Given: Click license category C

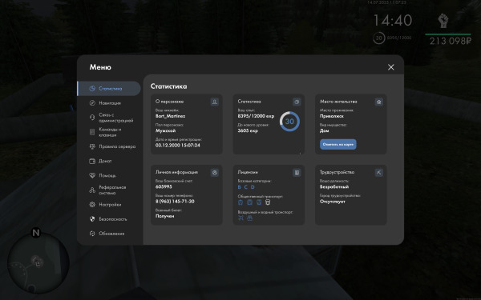Looking at the screenshot, I should click(x=246, y=187).
